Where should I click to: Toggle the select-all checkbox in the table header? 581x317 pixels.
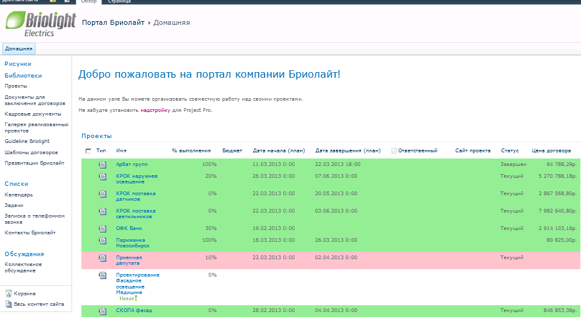[88, 151]
